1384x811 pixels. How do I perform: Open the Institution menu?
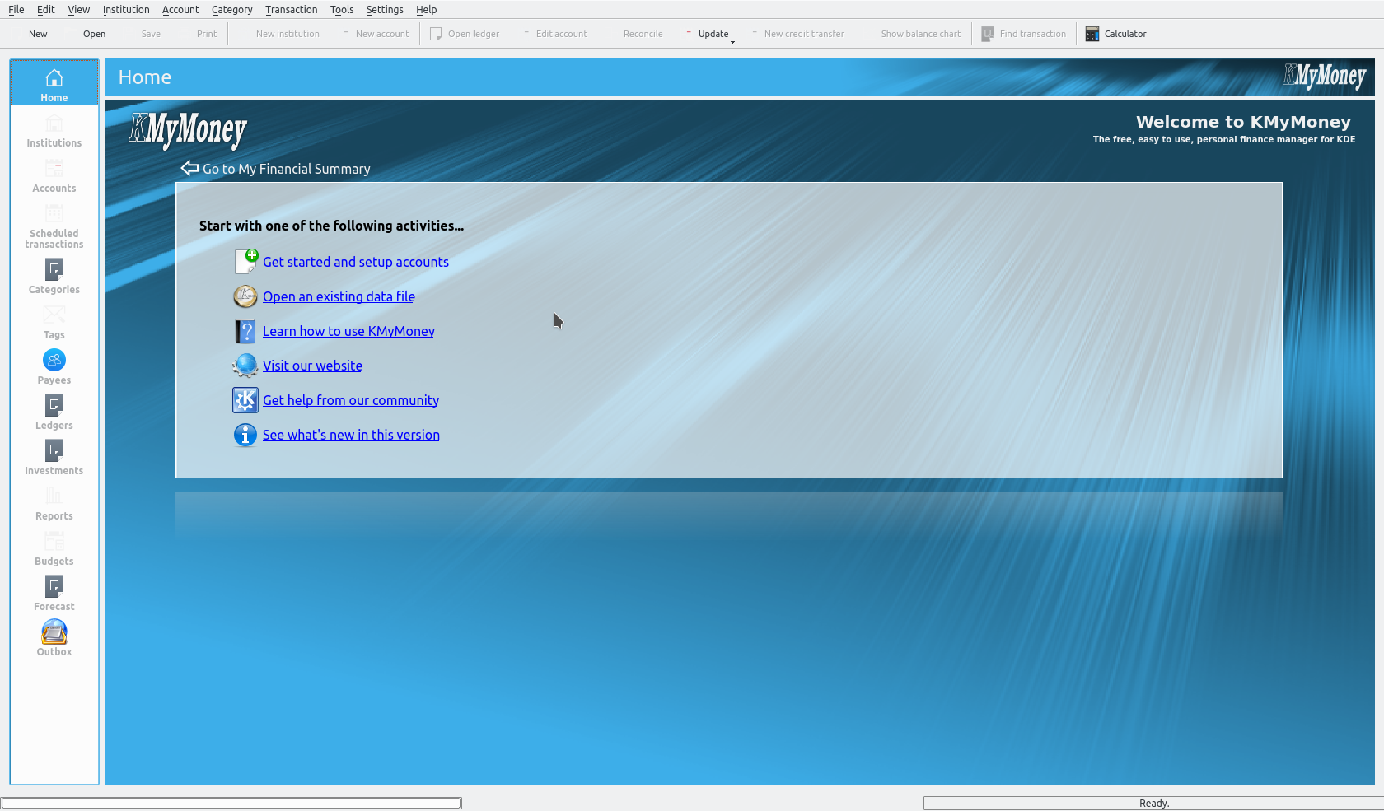click(126, 10)
